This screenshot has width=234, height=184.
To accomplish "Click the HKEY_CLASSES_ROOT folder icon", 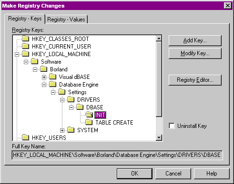I will click(25, 39).
